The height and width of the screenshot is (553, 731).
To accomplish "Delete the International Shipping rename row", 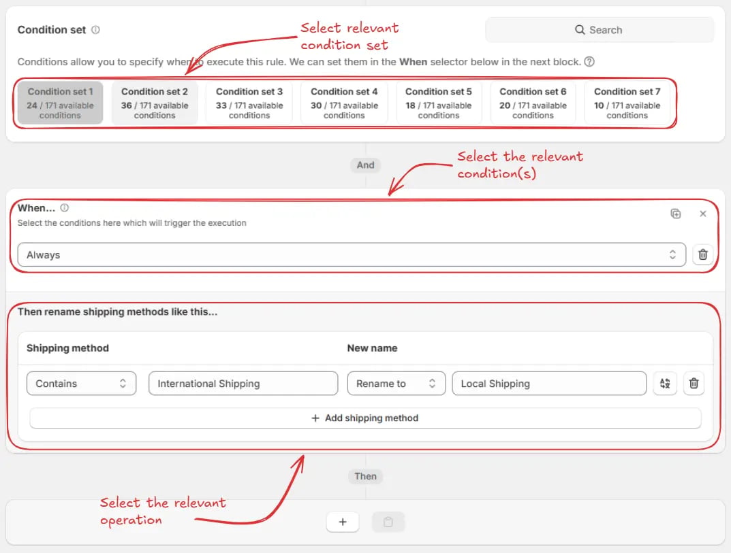I will click(x=694, y=383).
